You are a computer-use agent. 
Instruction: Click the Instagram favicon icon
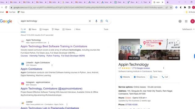(23, 84)
